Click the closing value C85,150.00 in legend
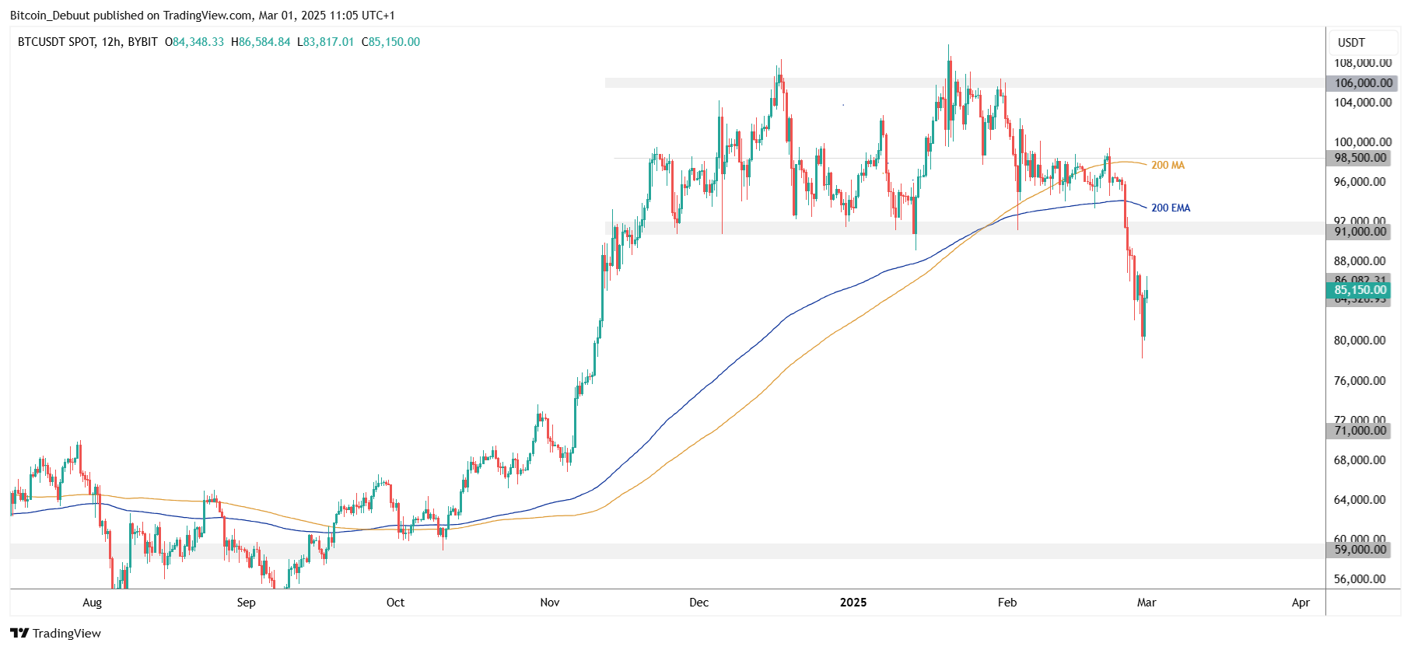This screenshot has height=650, width=1411. click(x=390, y=42)
